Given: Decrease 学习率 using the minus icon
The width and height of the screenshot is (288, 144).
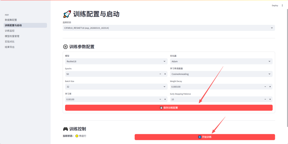Looking at the screenshot, I should tap(160, 99).
